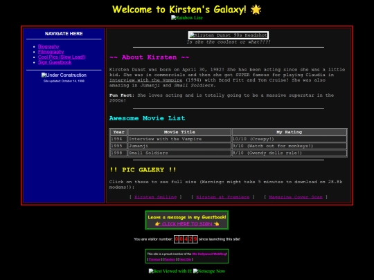Click the Jumanji movie title cell
374x280 pixels.
[x=179, y=146]
